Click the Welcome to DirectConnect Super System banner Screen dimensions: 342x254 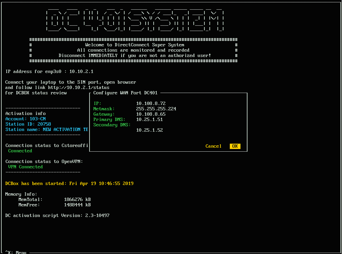(x=135, y=45)
